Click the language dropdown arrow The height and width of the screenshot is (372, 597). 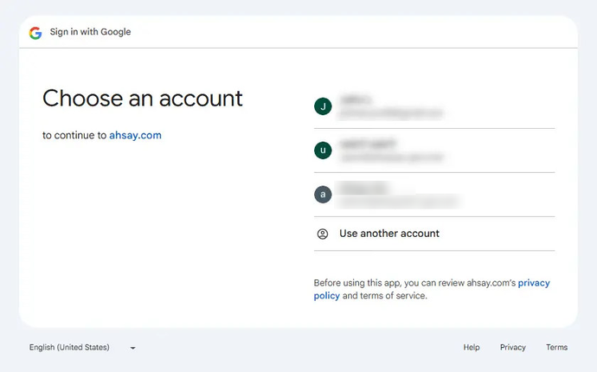(132, 348)
